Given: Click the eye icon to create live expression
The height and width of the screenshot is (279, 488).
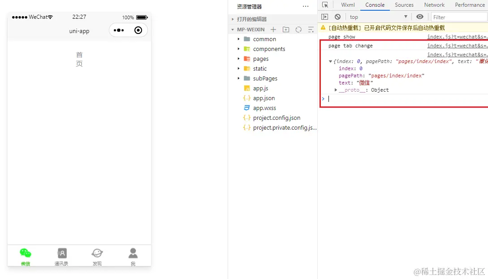Looking at the screenshot, I should click(x=419, y=17).
